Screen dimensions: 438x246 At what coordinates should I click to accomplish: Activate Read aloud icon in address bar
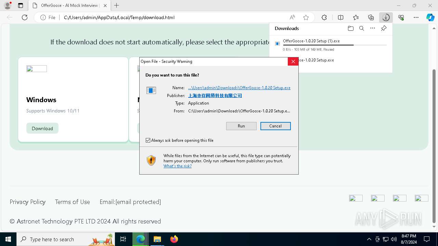(292, 17)
